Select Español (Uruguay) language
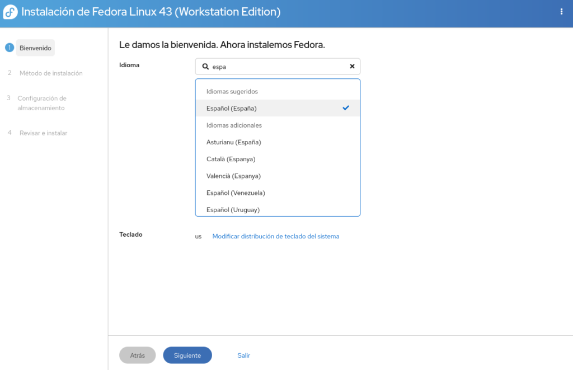573x370 pixels. (x=233, y=209)
